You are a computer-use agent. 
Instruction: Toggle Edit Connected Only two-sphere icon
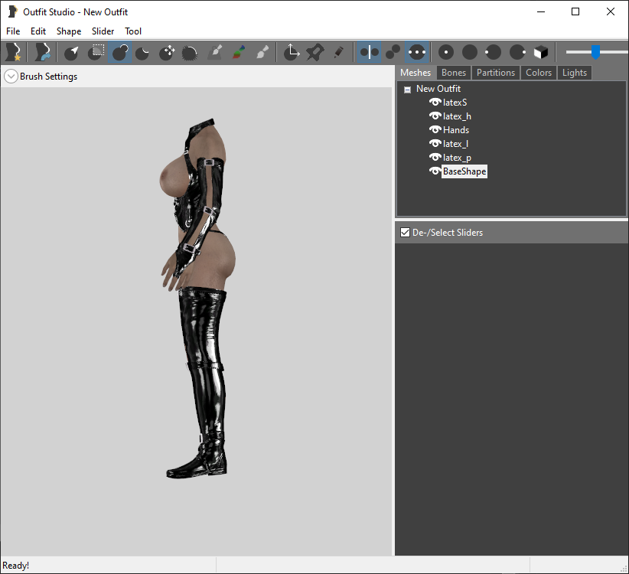pos(393,52)
